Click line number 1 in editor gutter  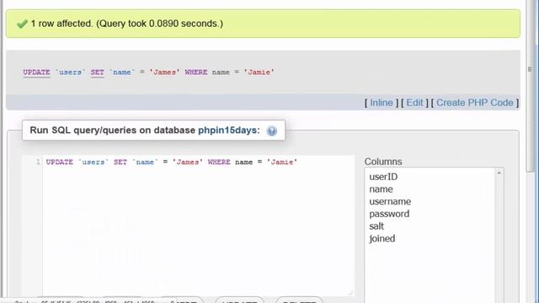38,162
